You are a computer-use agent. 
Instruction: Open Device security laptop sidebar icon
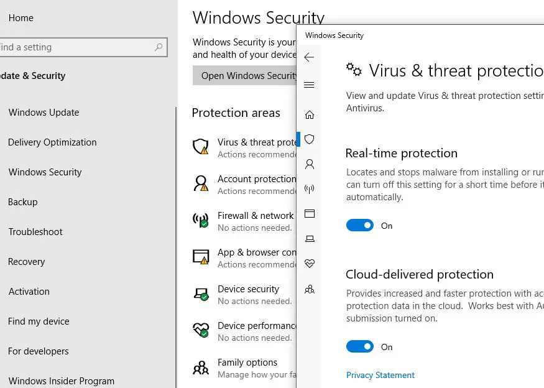[x=309, y=239]
